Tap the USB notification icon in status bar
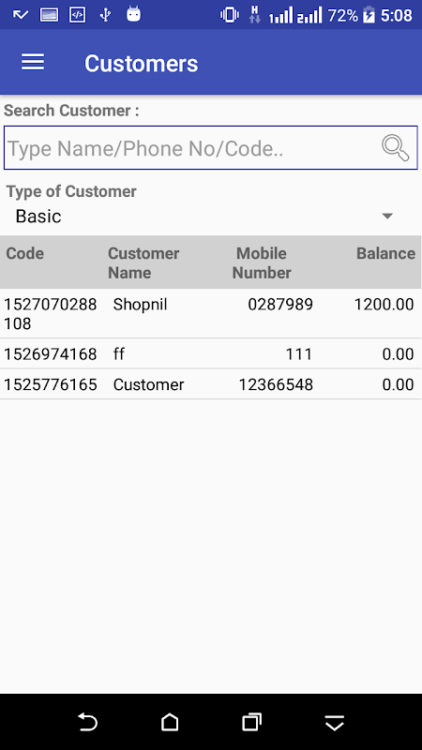Screen dimensions: 422x750 pos(105,15)
